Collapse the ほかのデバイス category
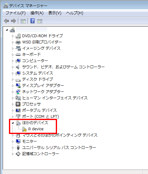Screen dimensions: 148x174 click(13, 123)
